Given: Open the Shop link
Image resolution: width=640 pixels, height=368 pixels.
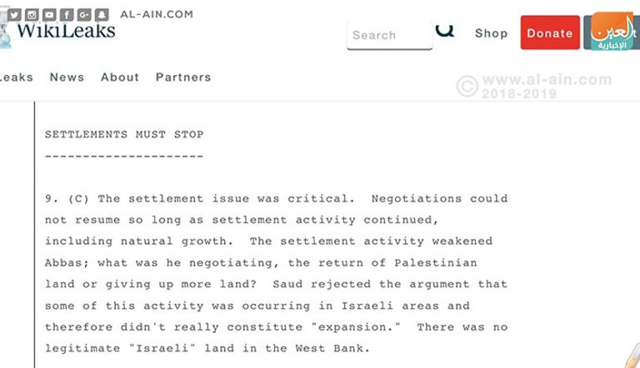Looking at the screenshot, I should click(492, 33).
